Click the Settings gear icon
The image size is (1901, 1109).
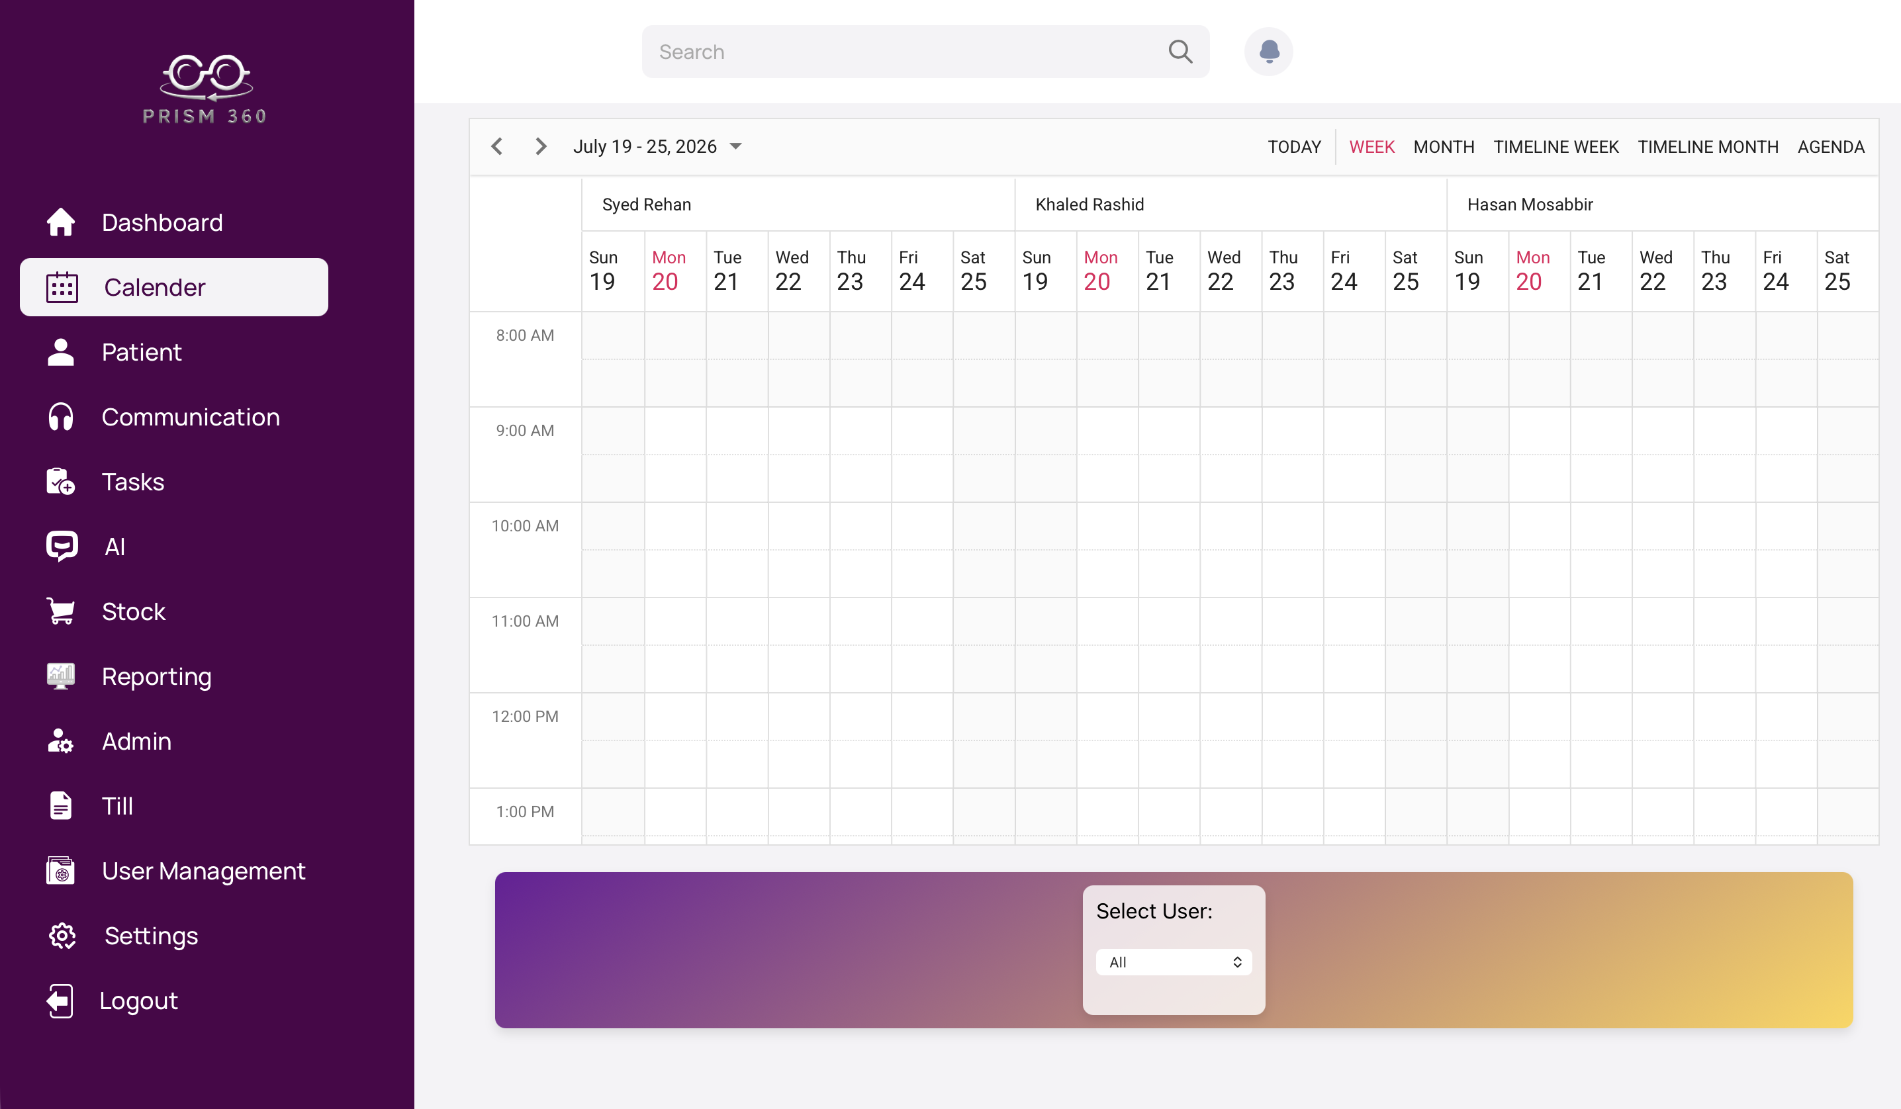(62, 936)
